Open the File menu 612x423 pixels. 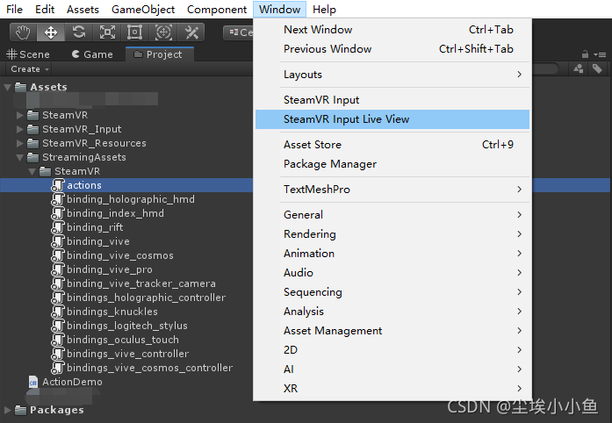tap(14, 9)
